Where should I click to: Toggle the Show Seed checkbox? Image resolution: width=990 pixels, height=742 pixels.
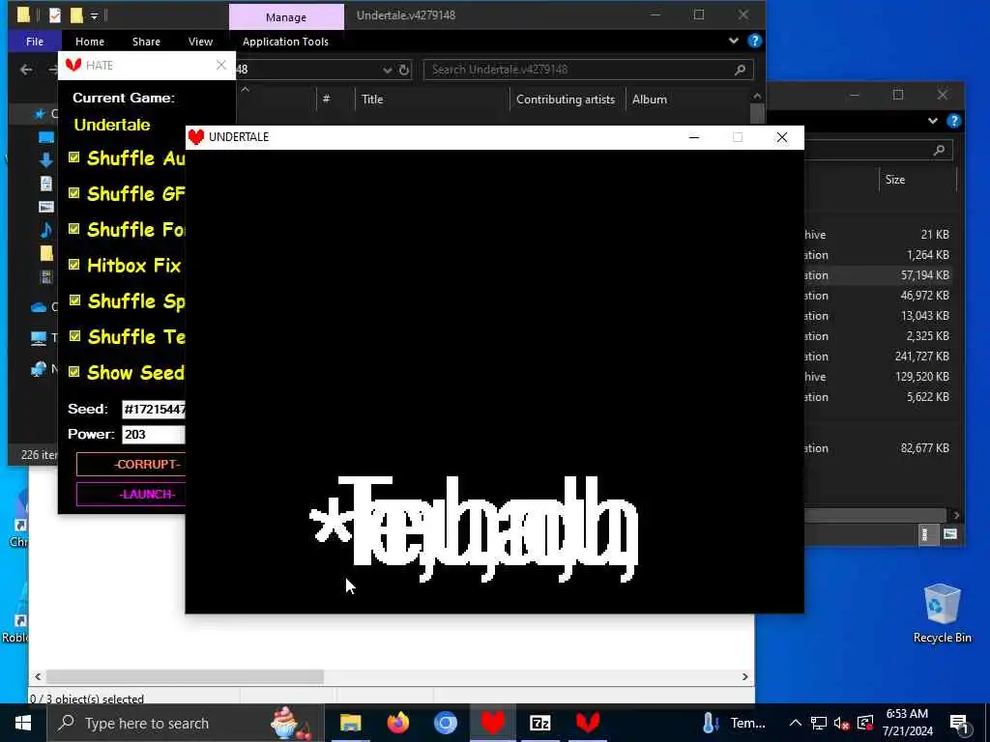tap(73, 372)
